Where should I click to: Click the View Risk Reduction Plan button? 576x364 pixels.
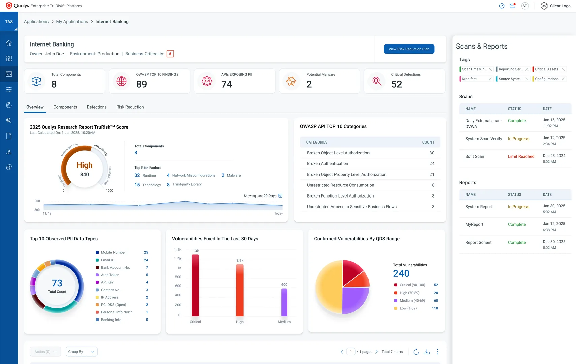[409, 49]
